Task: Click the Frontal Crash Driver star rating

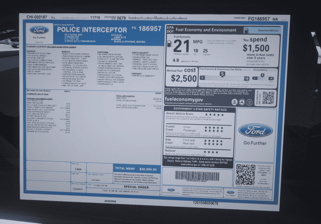Action: (x=214, y=127)
